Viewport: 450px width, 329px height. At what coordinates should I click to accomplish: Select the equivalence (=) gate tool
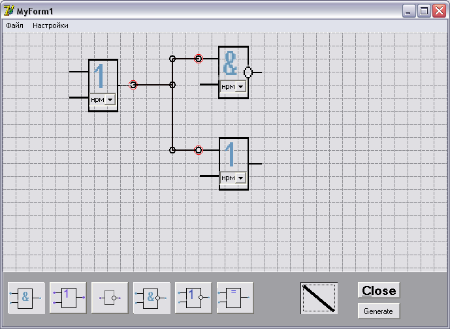[235, 298]
